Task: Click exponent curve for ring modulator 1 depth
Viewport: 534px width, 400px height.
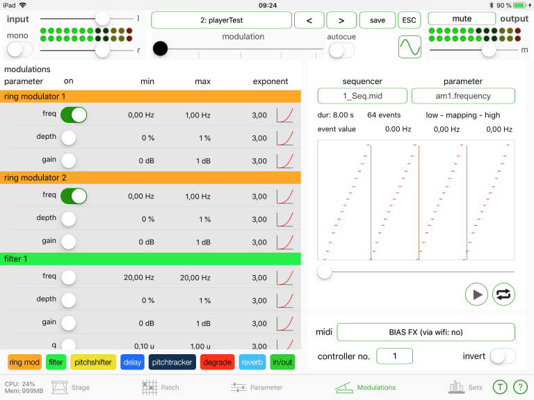Action: pyautogui.click(x=284, y=138)
